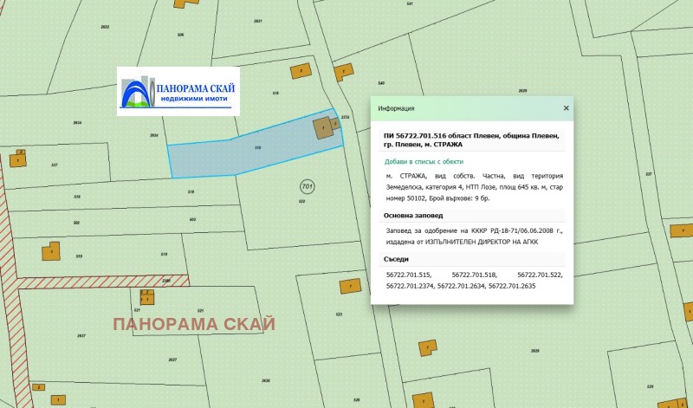Open neighbor parcel 56722.701.515
Image resolution: width=693 pixels, height=408 pixels.
pyautogui.click(x=408, y=275)
